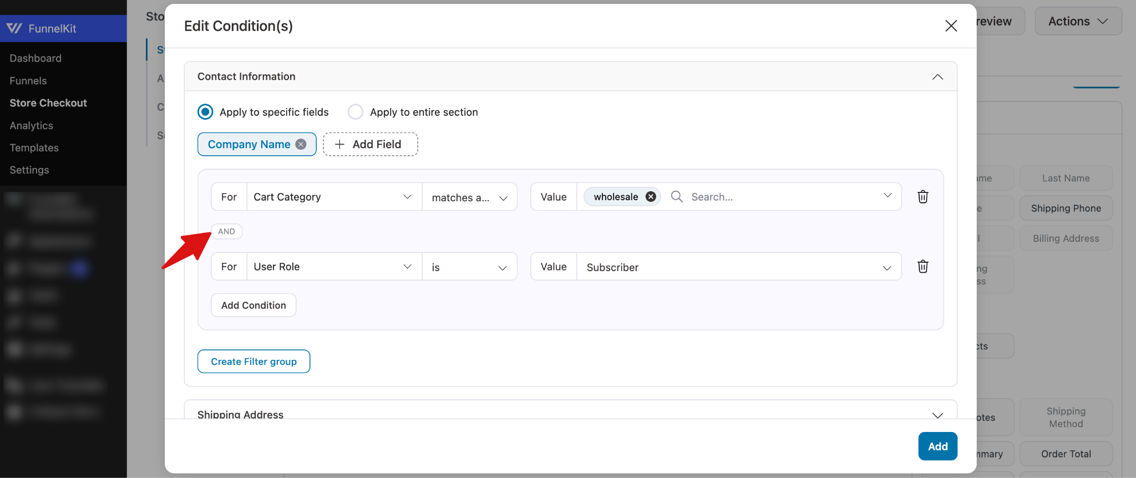Open Store Checkout in the sidebar
Image resolution: width=1136 pixels, height=478 pixels.
coord(48,103)
